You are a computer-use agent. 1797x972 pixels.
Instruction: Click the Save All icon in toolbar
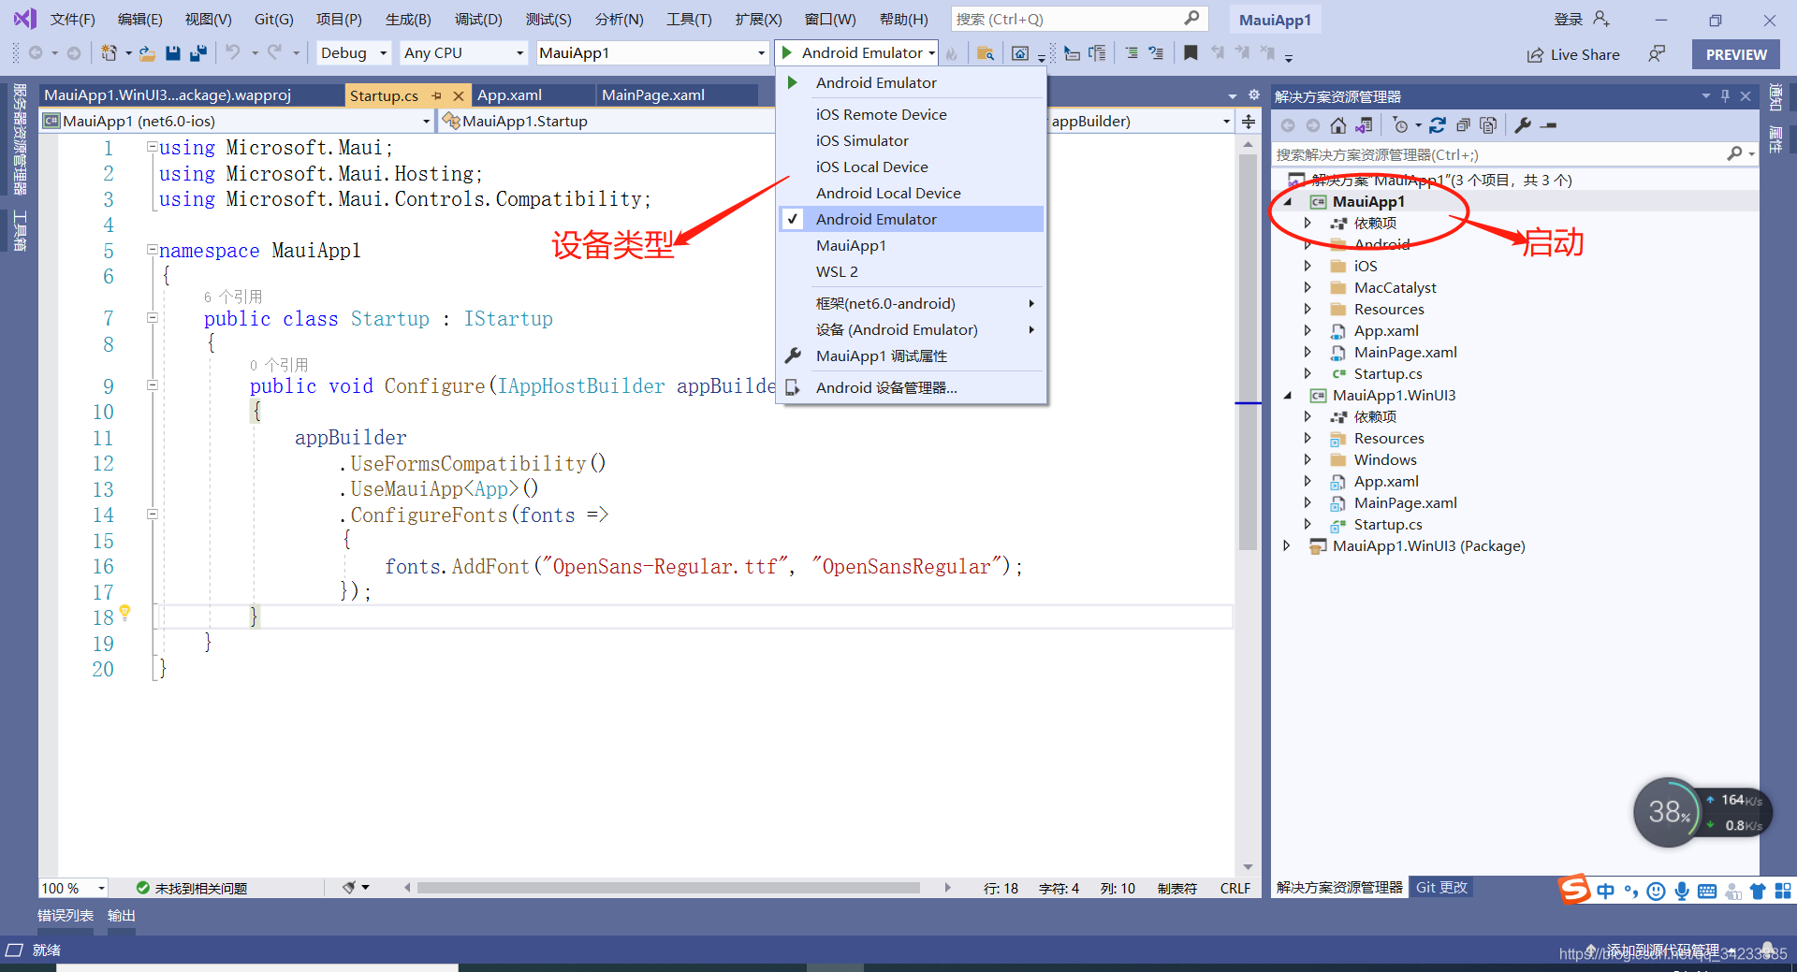197,53
